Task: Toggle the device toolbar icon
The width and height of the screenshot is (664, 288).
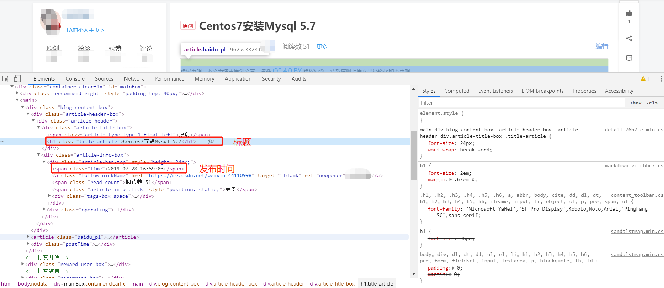Action: pyautogui.click(x=17, y=79)
